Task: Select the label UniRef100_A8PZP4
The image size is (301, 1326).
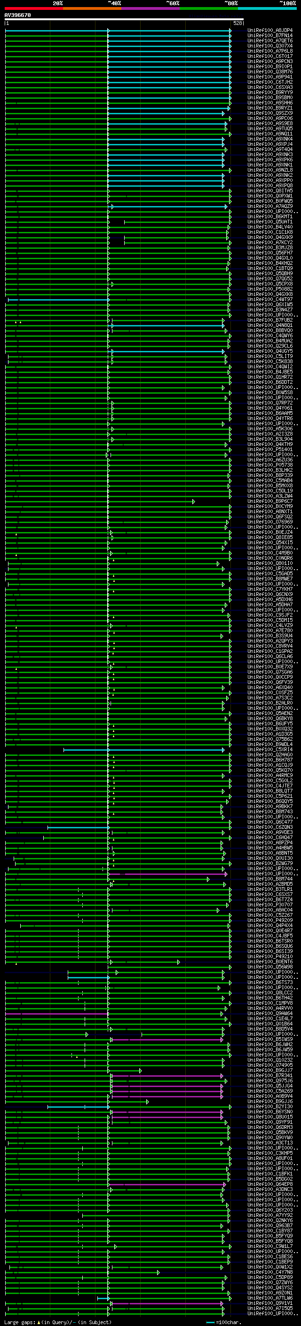Action: [270, 843]
